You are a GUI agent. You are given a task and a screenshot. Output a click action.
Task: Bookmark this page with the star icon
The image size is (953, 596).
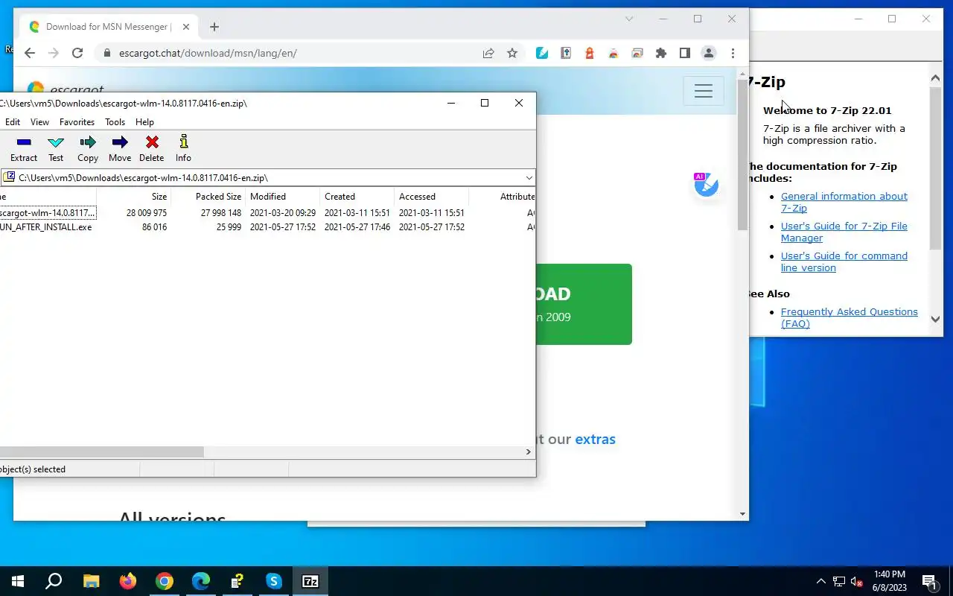[x=512, y=53]
